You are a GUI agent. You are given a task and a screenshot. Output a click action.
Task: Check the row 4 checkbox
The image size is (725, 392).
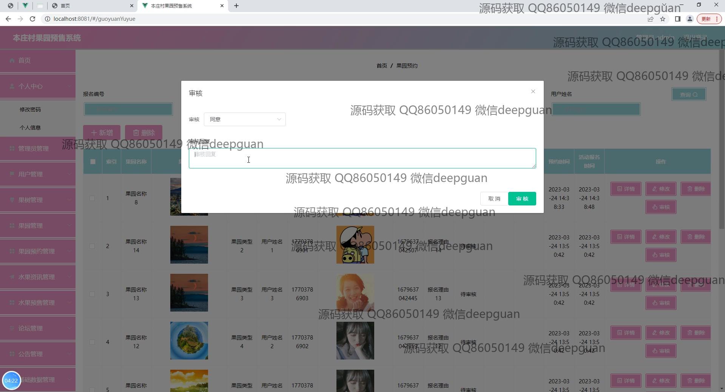pos(92,342)
